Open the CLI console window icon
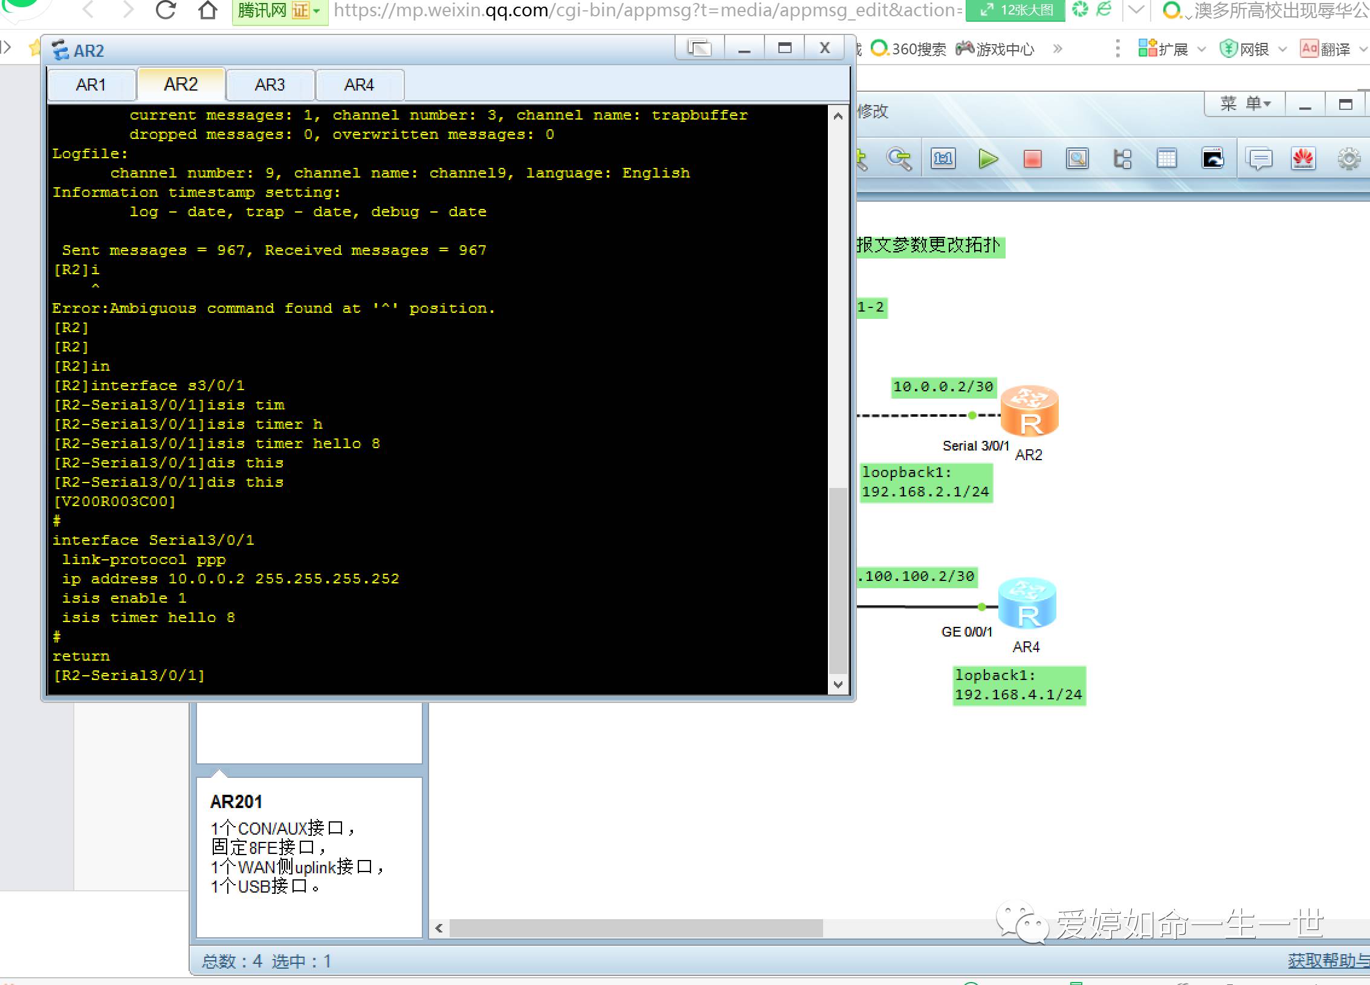The height and width of the screenshot is (985, 1370). [x=1212, y=159]
